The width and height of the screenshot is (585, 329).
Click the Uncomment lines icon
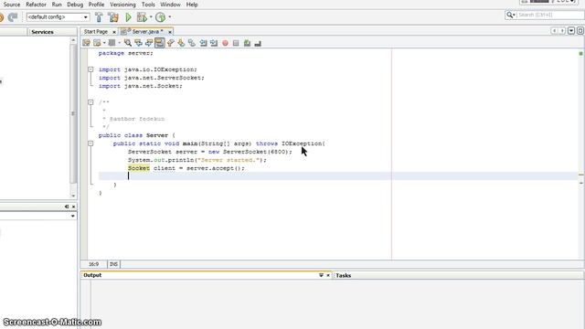coord(258,44)
